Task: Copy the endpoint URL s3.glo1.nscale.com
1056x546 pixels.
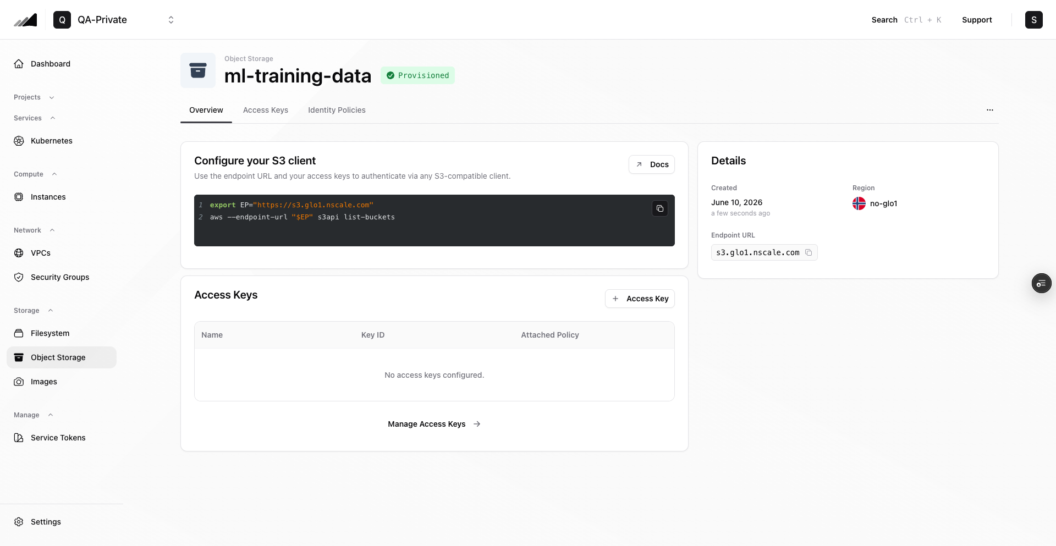Action: point(809,252)
